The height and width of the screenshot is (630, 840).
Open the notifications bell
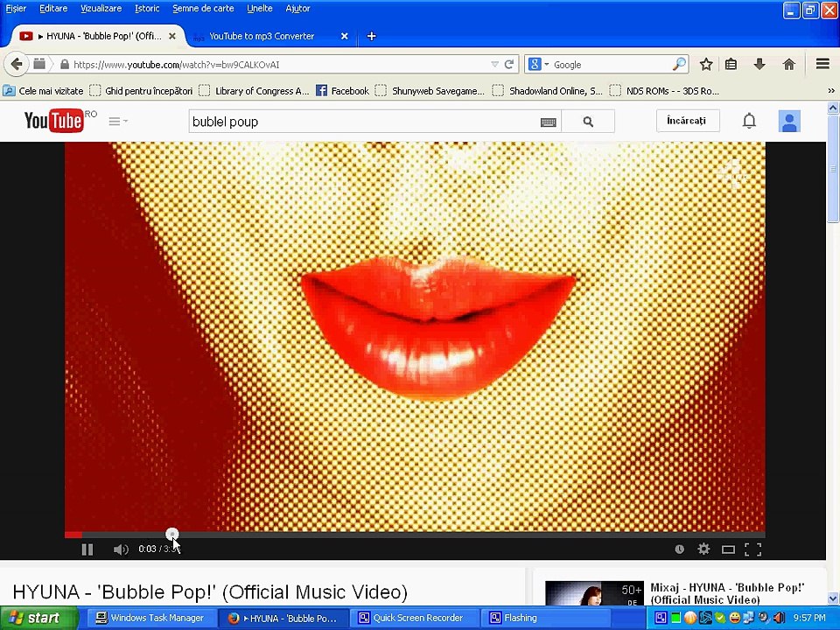pyautogui.click(x=749, y=121)
